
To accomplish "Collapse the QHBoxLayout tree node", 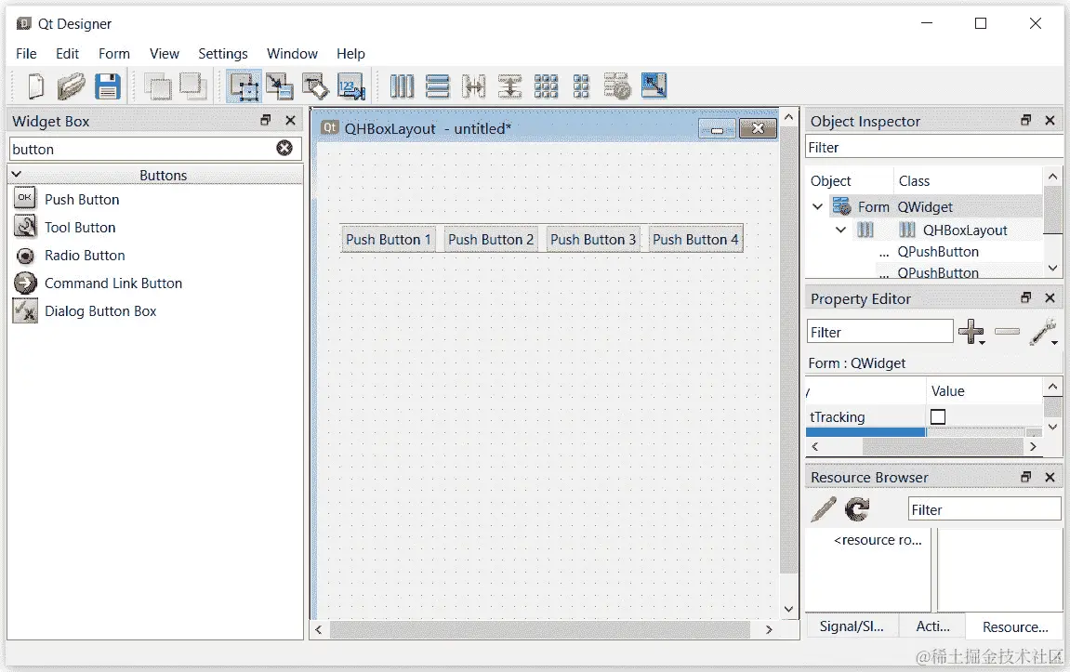I will [840, 230].
